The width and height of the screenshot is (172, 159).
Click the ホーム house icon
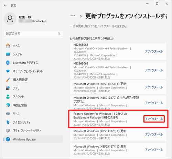click(8, 45)
